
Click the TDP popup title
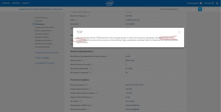click(x=79, y=32)
